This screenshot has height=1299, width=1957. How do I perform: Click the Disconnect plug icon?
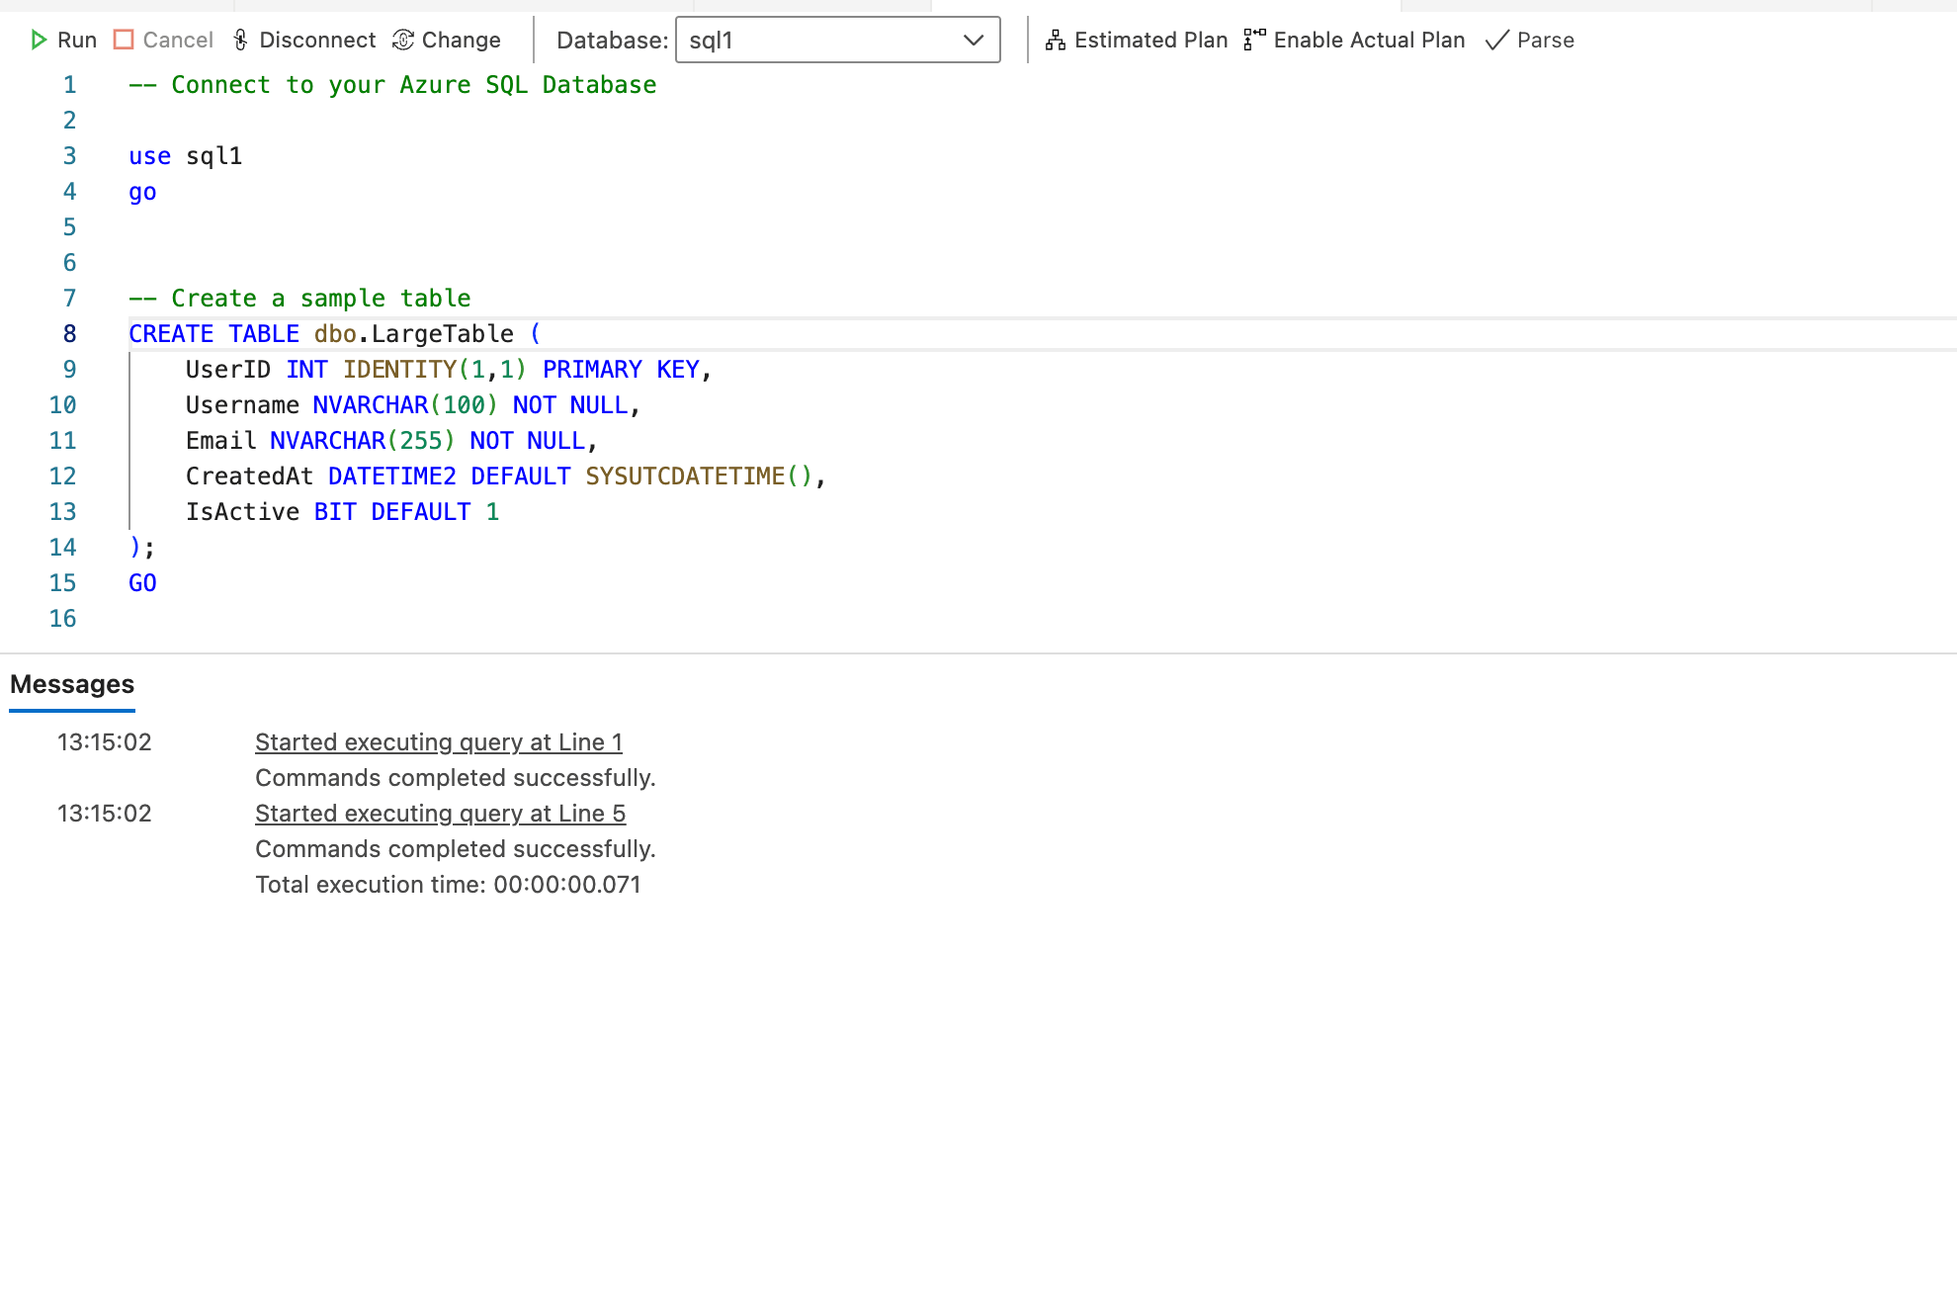(x=241, y=40)
